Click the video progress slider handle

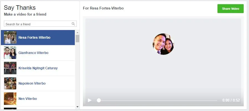pos(99,100)
